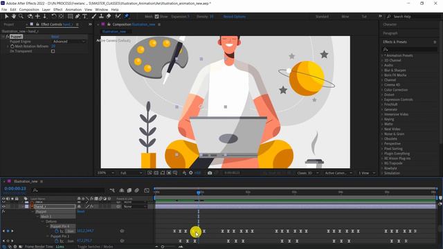Viewport: 443px width, 249px height.
Task: Open the Animation menu
Action: (x=73, y=10)
